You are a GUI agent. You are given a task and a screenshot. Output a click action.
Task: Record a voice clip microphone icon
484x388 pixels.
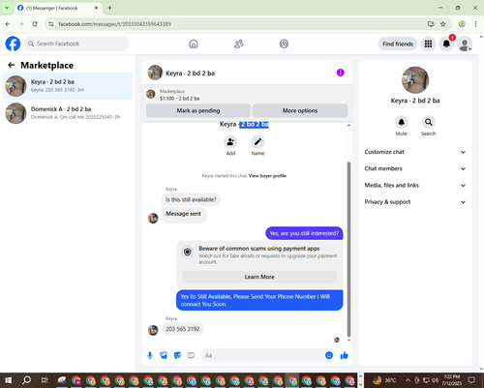pyautogui.click(x=150, y=355)
